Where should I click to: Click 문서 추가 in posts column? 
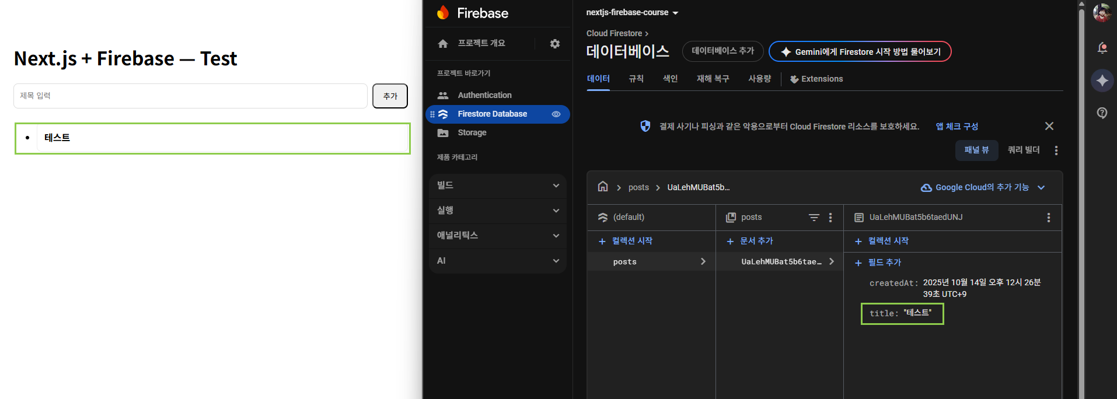point(750,241)
